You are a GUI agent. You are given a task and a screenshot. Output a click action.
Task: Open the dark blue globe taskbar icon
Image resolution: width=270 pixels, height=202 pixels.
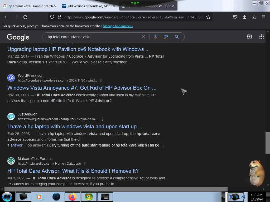click(56, 197)
